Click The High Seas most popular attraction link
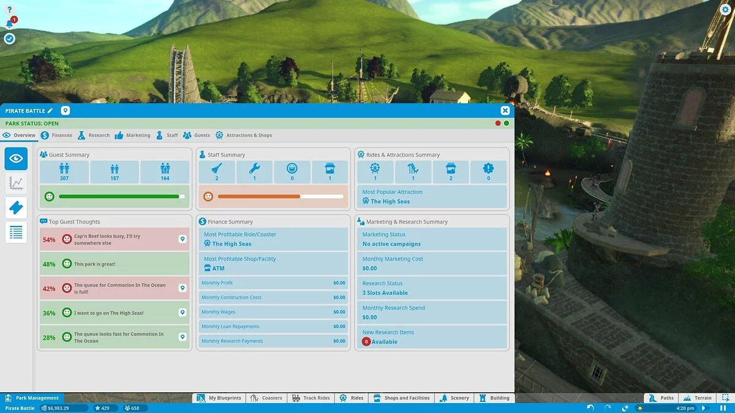 390,201
